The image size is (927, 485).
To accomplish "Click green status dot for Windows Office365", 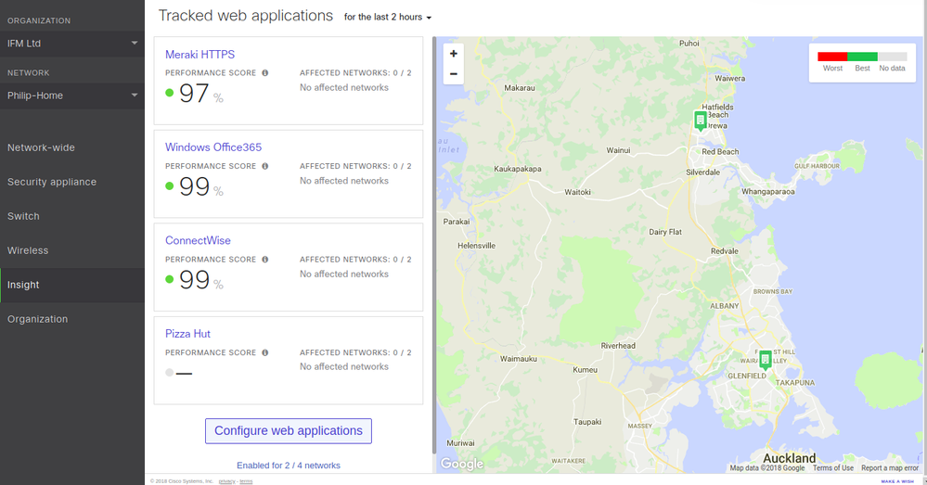I will [169, 186].
